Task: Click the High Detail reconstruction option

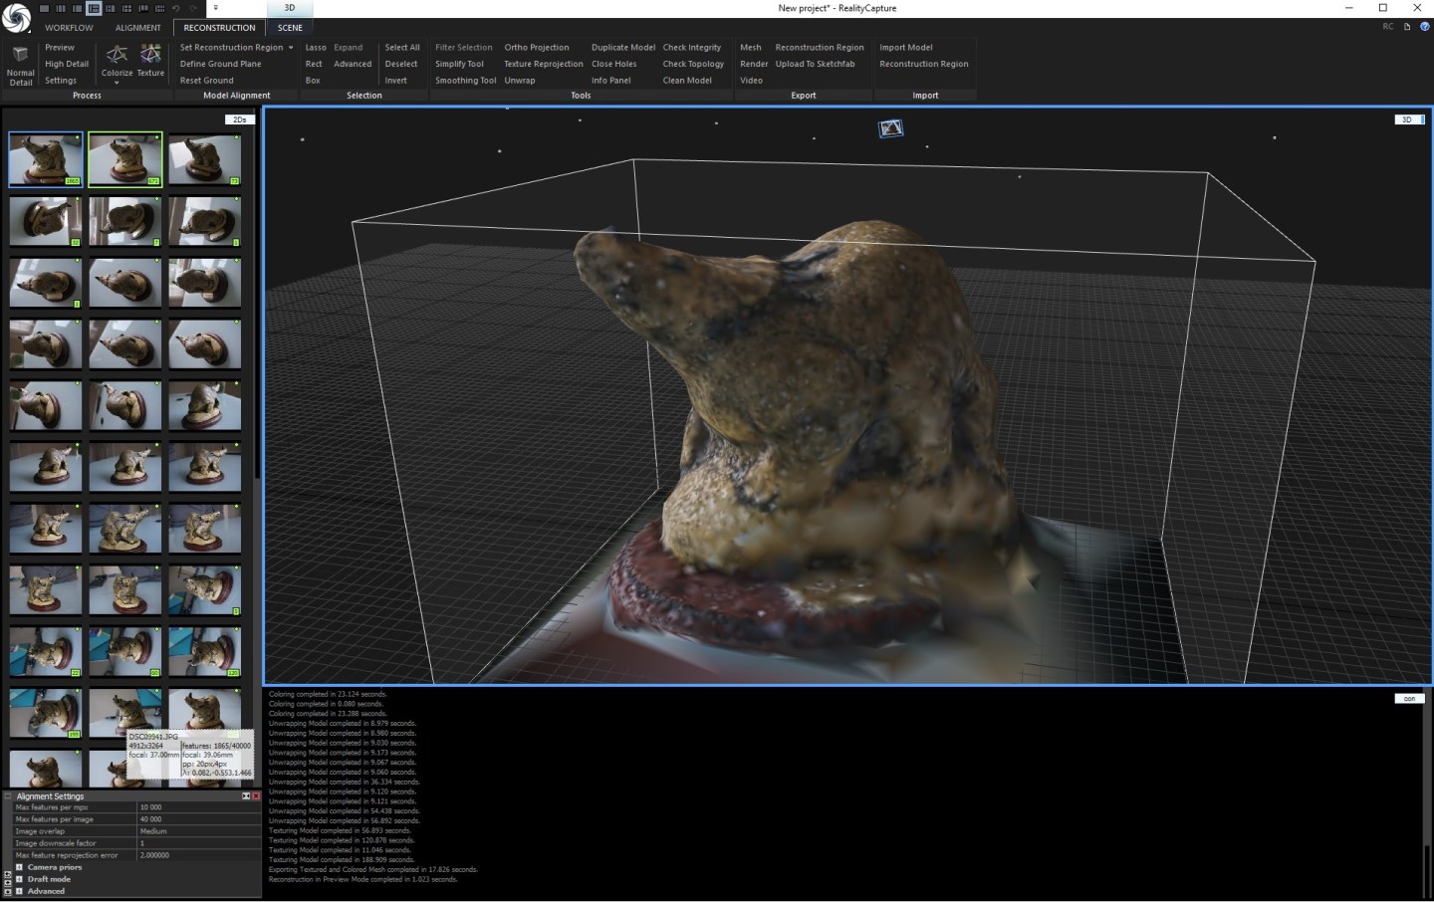Action: click(67, 64)
